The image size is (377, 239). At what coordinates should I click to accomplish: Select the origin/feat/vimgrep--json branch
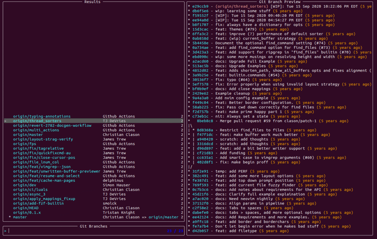tap(42, 167)
